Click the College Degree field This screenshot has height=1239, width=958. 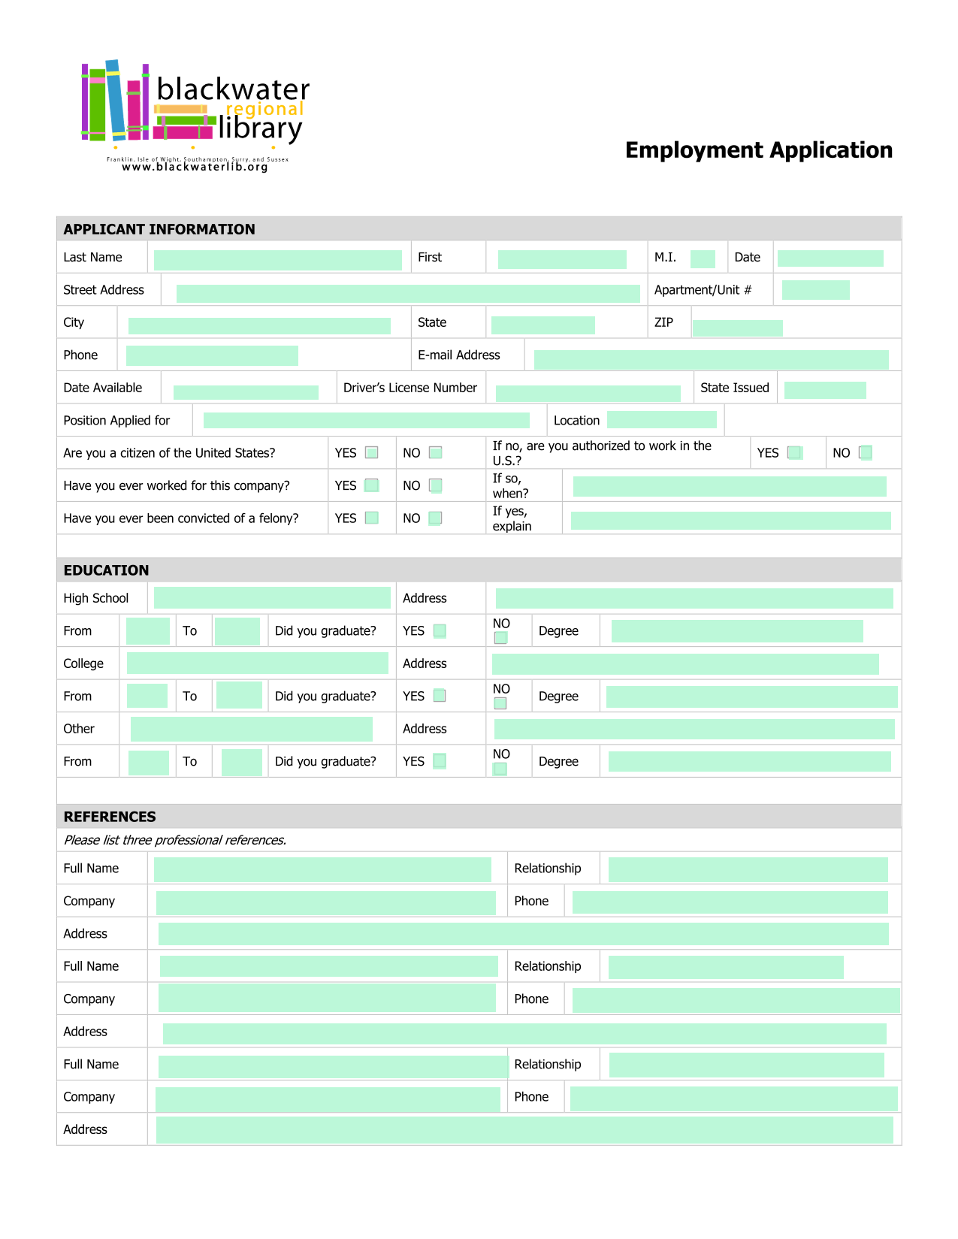752,697
